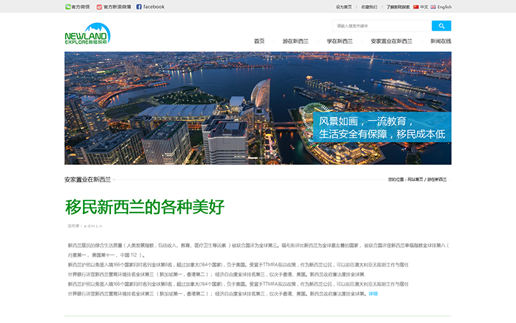Screen dimensions: 516x323
Task: Click breadcrumb 网站首页
Action: [415, 180]
